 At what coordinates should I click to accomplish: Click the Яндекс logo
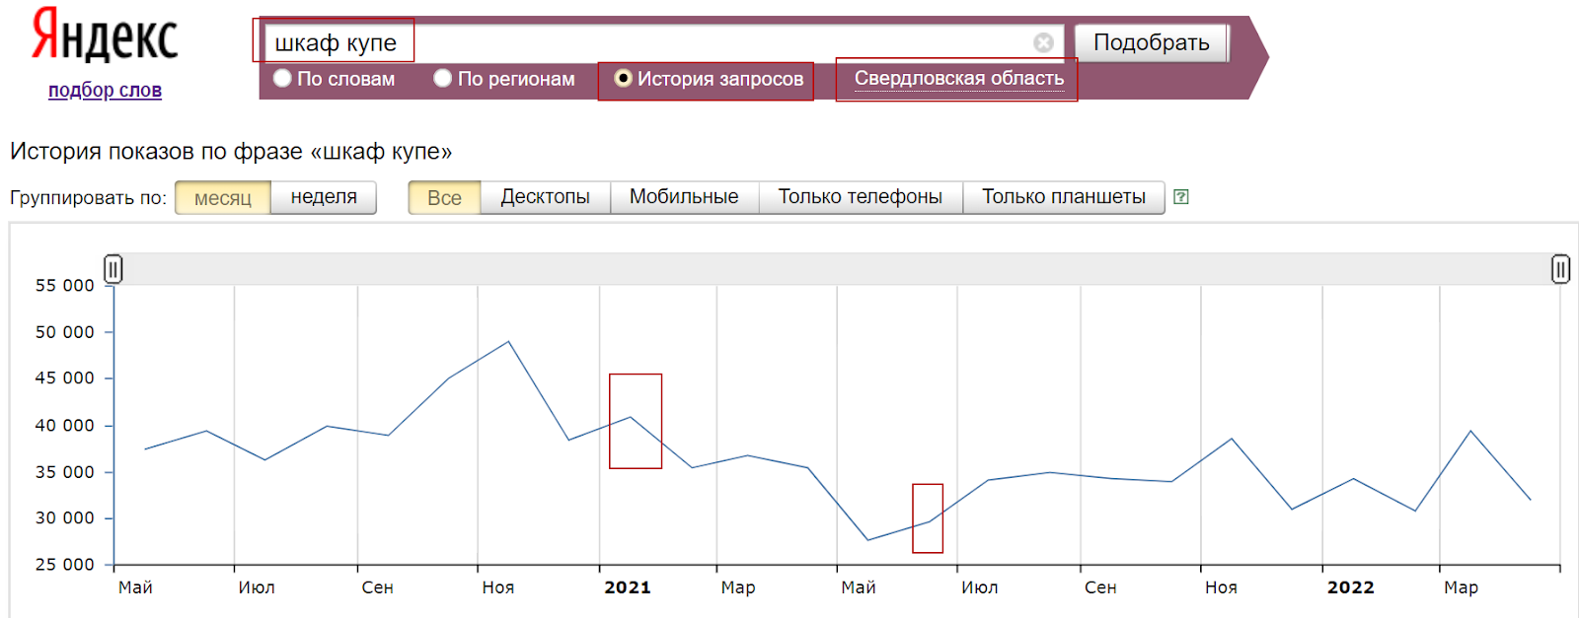click(105, 35)
